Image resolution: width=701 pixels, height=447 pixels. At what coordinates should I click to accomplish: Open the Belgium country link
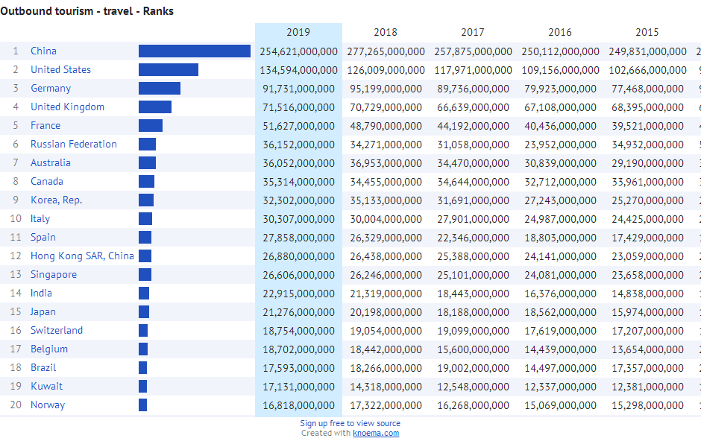point(49,349)
